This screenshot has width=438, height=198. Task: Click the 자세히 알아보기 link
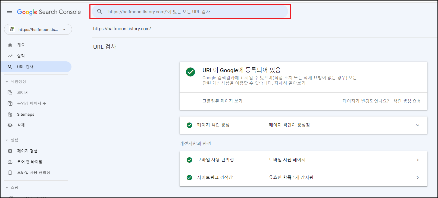click(x=290, y=83)
